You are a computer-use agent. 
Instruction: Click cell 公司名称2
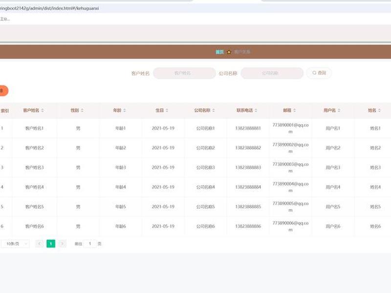click(205, 148)
